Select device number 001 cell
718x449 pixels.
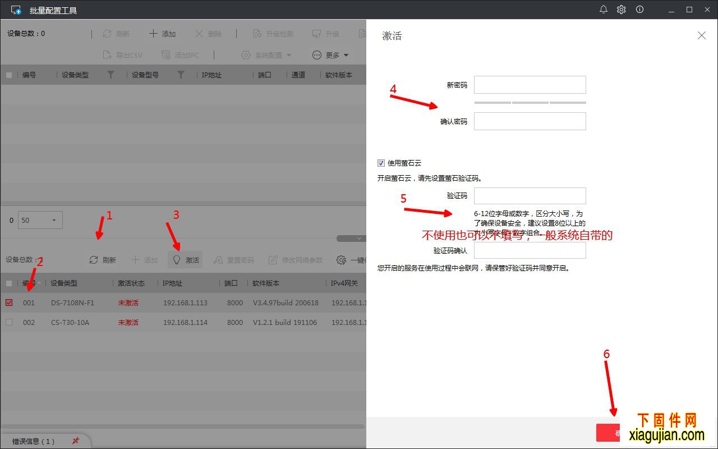[29, 303]
